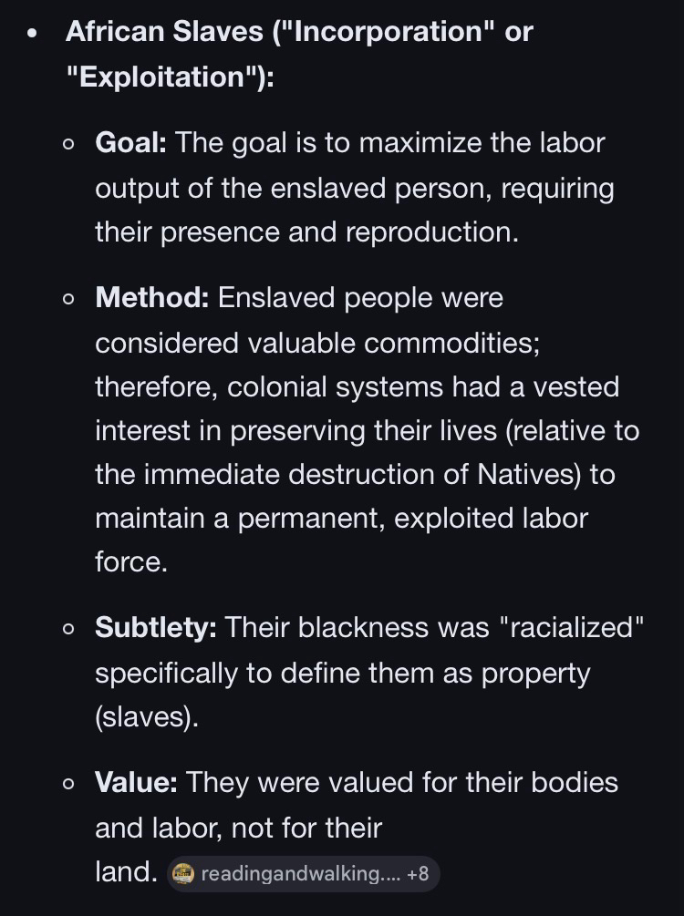Click the hollow bullet beside Method
Screen dimensions: 684x916
pyautogui.click(x=68, y=299)
